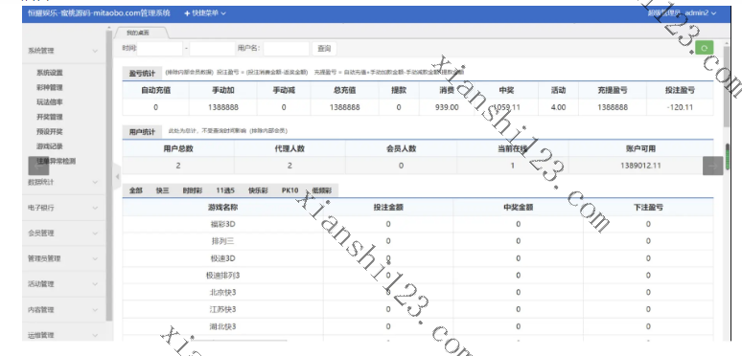
Task: Click the 查询 search button
Action: [x=324, y=48]
